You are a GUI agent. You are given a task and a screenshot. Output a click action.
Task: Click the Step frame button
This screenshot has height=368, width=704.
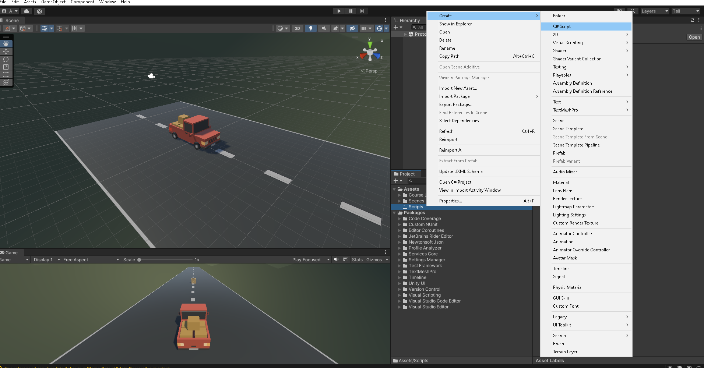click(x=362, y=11)
